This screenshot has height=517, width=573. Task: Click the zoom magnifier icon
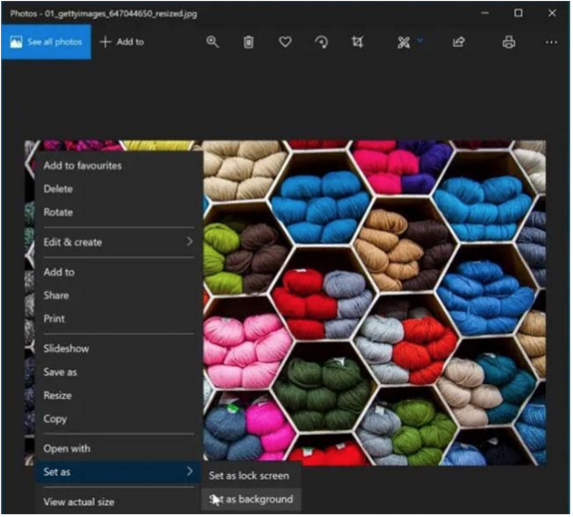click(x=212, y=42)
